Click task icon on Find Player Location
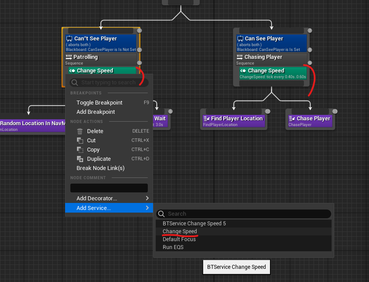The width and height of the screenshot is (369, 282). tap(206, 119)
